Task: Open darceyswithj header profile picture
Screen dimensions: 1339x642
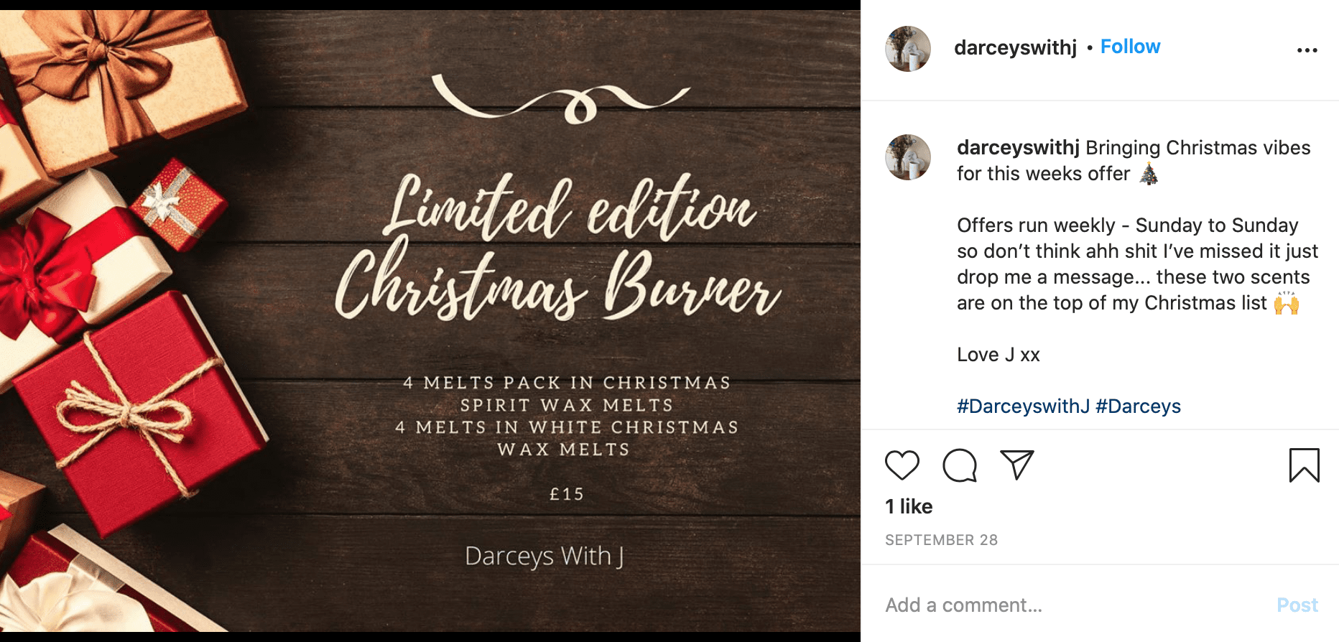Action: point(908,49)
